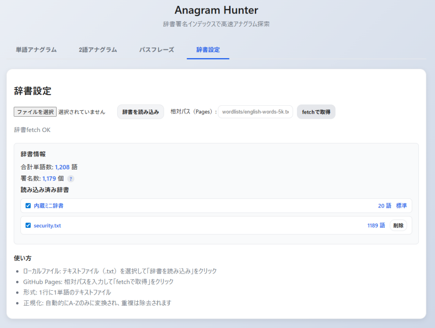Switch to the 単語アナグラム tab
The height and width of the screenshot is (328, 435).
click(36, 50)
